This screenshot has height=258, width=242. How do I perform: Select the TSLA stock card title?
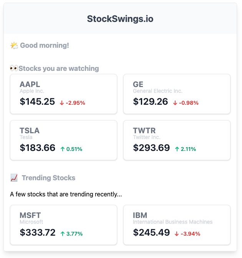coord(30,131)
